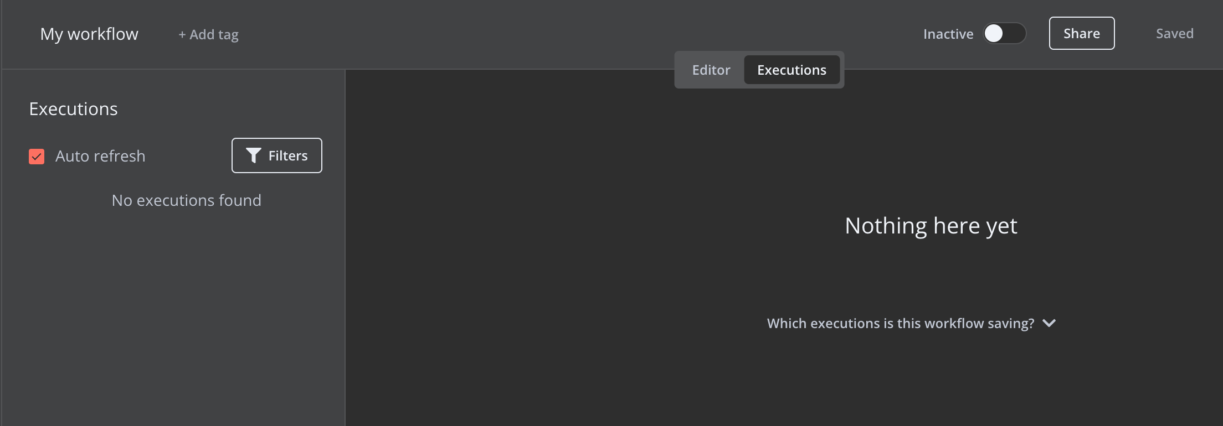Activate the workflow with the Inactive toggle
The height and width of the screenshot is (426, 1223).
click(1005, 33)
